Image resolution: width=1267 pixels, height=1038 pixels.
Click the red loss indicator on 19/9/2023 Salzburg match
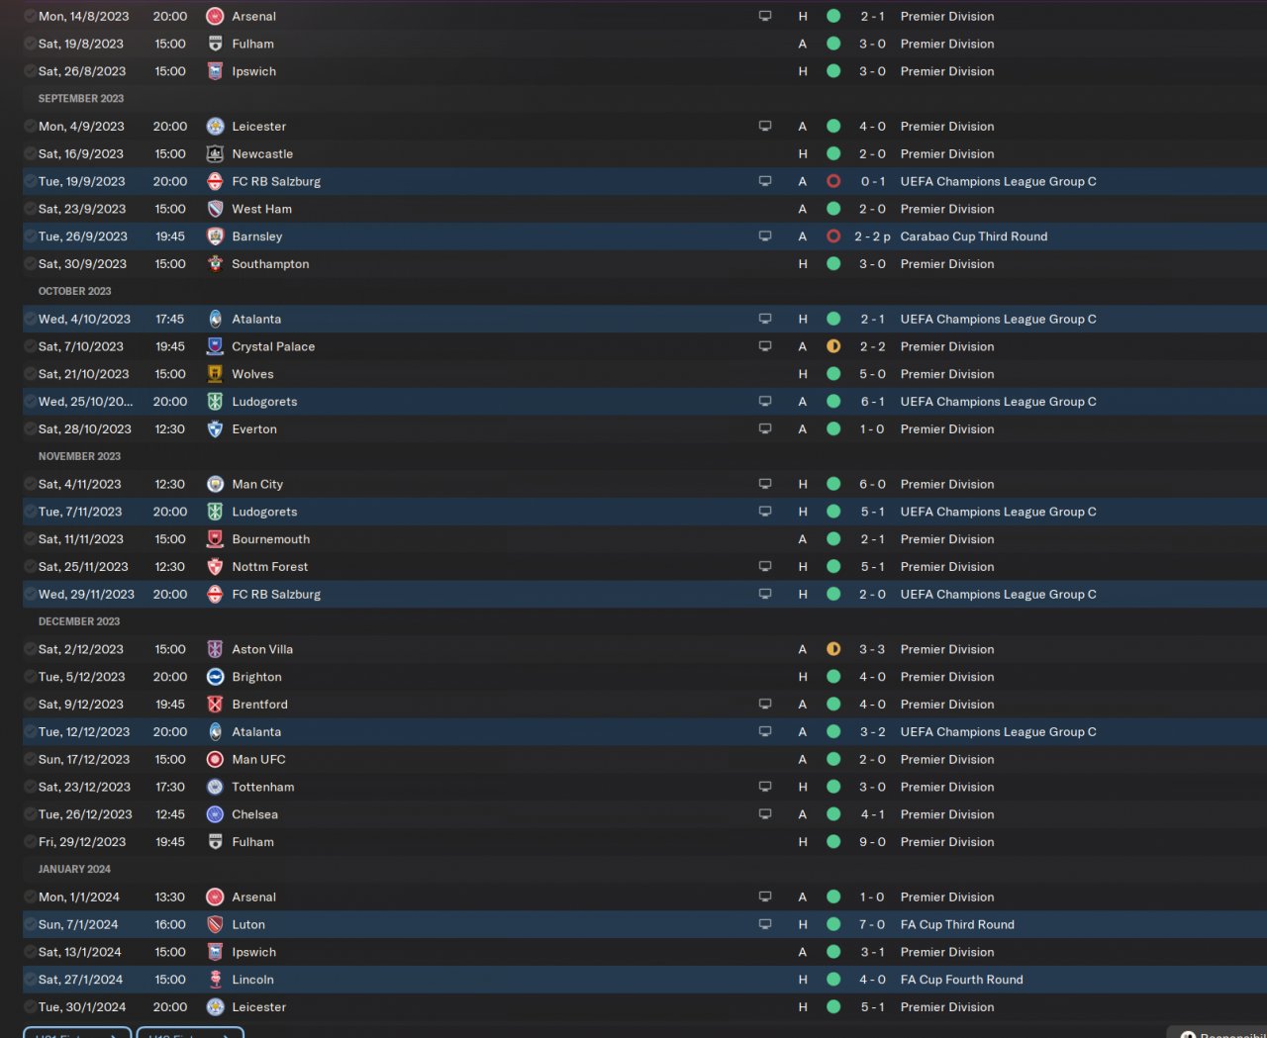(x=833, y=182)
